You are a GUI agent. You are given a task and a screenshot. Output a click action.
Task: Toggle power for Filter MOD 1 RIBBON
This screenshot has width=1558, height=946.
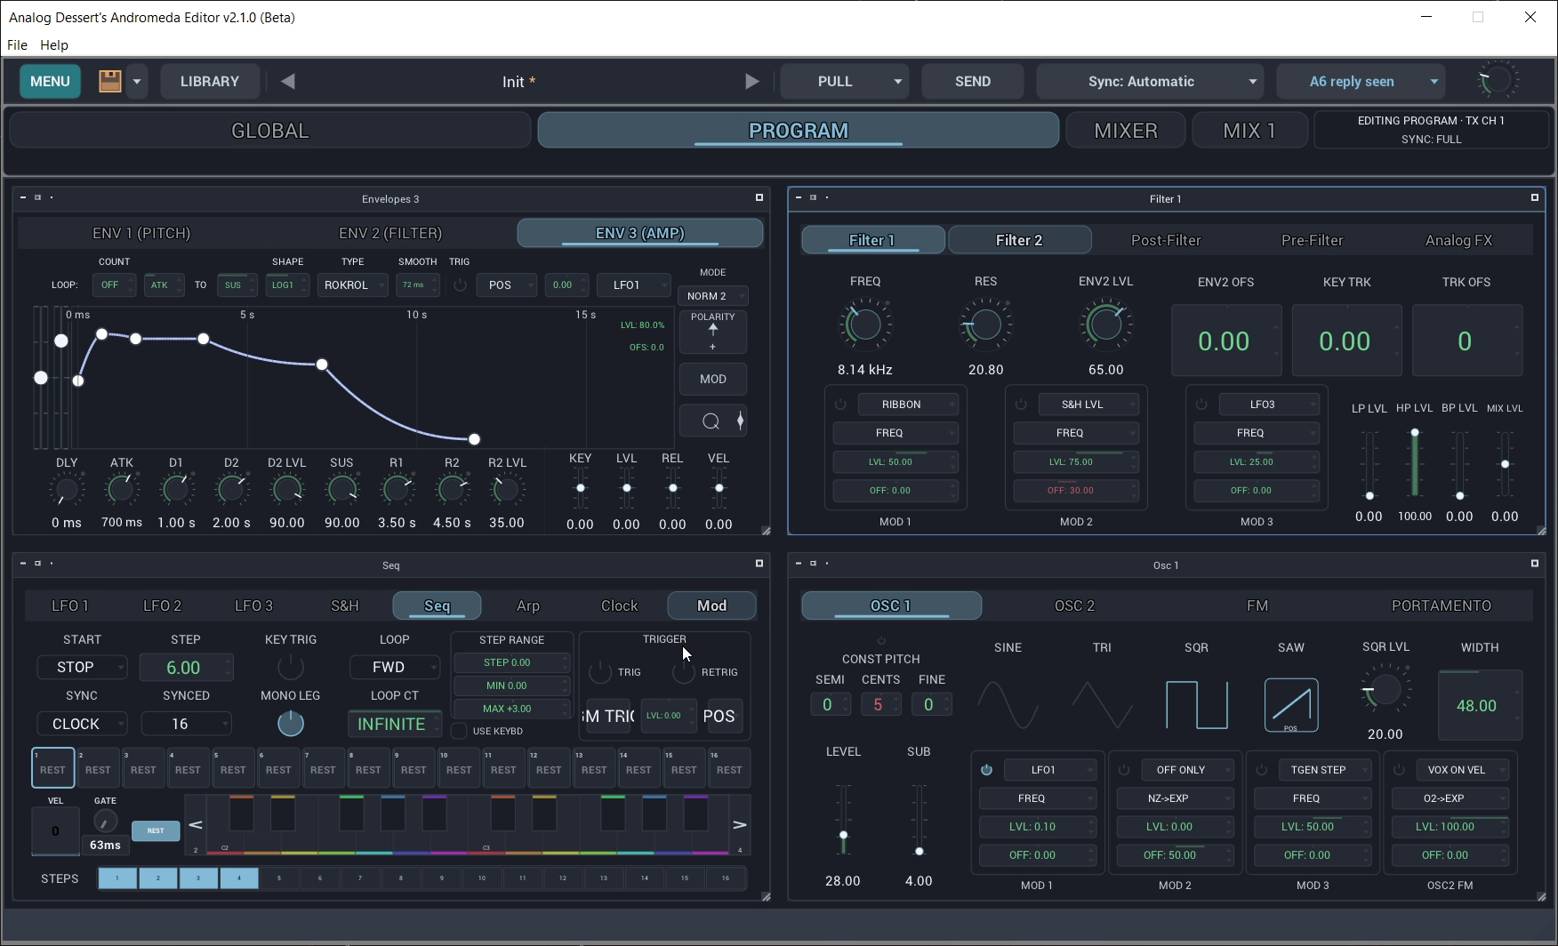[x=840, y=405]
